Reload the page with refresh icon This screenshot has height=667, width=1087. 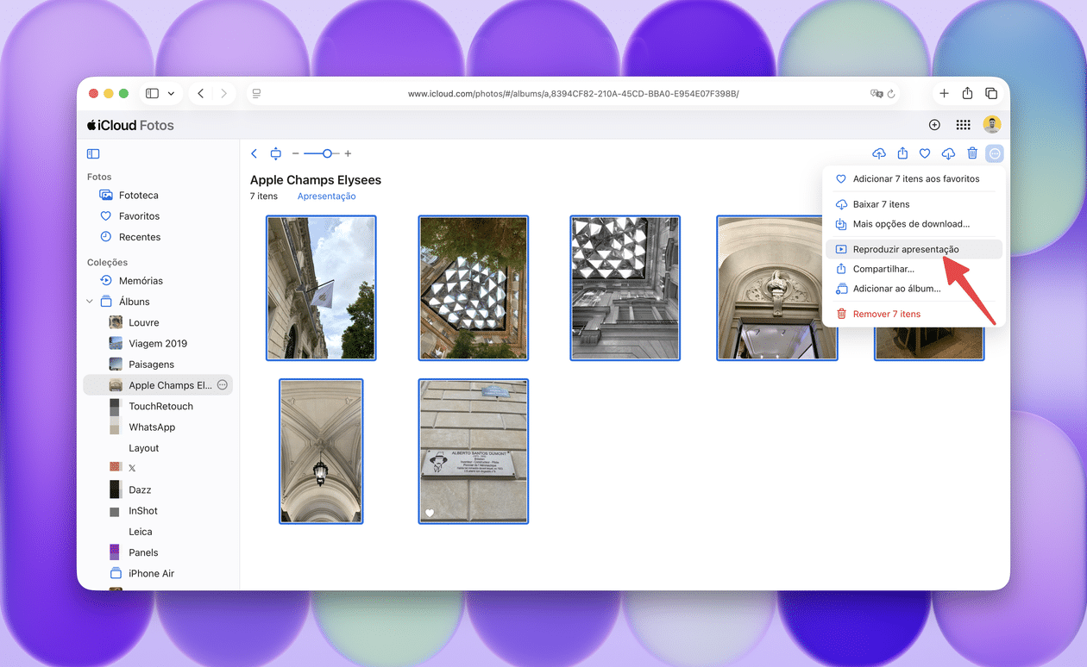click(891, 93)
